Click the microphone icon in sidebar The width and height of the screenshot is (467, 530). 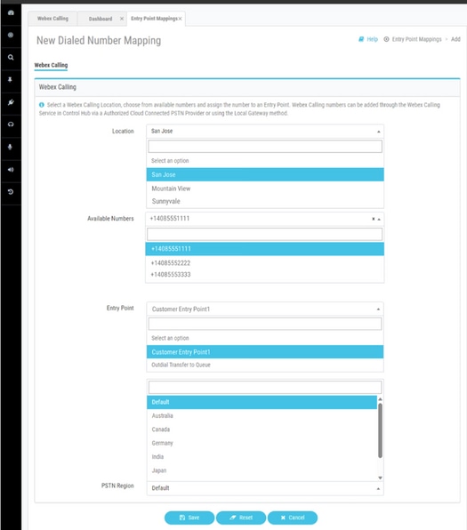click(10, 147)
